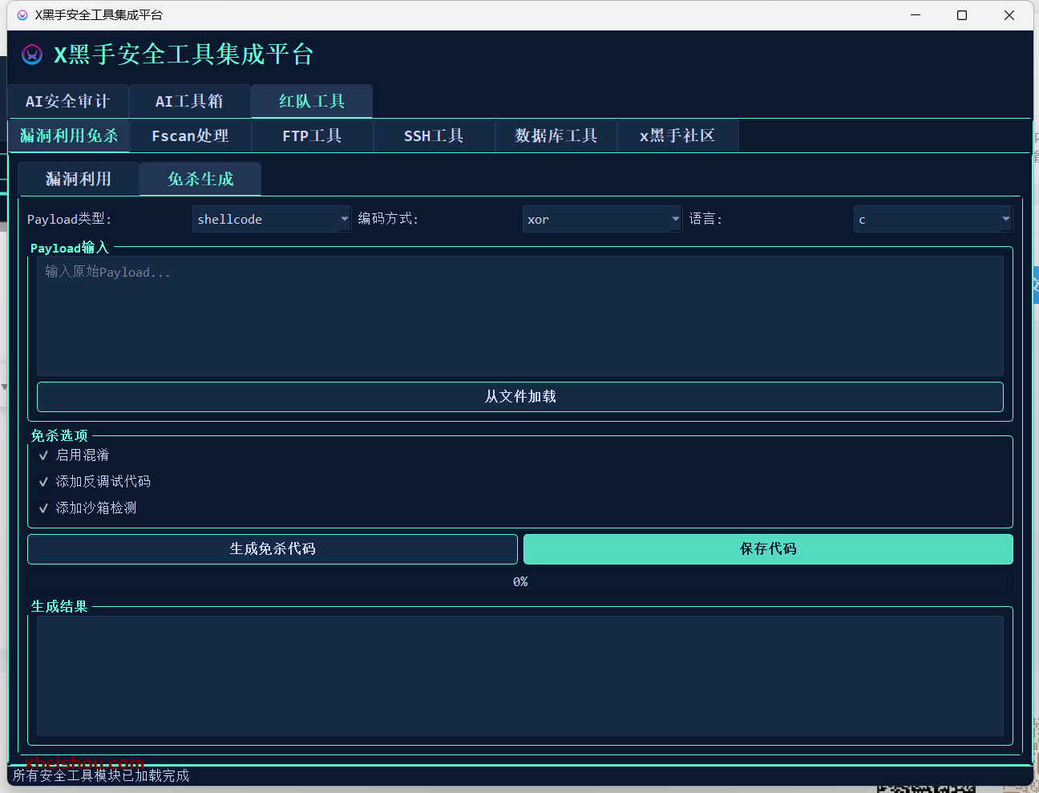
Task: Switch to the FTP工具 tab
Action: tap(313, 136)
